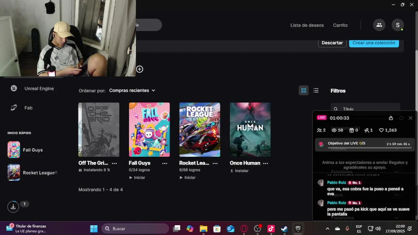Click the Objetivo del LIVE progress bar
The height and width of the screenshot is (235, 418).
[370, 148]
